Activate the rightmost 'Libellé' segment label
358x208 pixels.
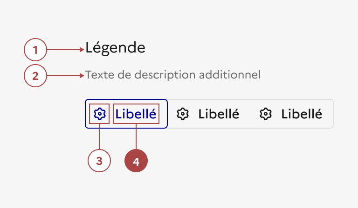pos(302,114)
